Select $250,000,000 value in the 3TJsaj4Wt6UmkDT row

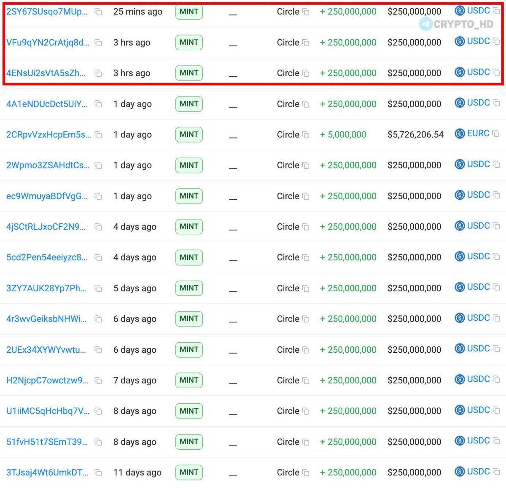[414, 473]
